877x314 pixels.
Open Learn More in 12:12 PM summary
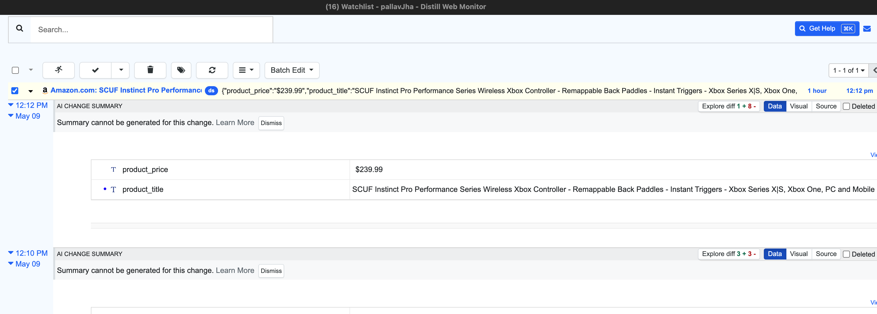(x=235, y=123)
